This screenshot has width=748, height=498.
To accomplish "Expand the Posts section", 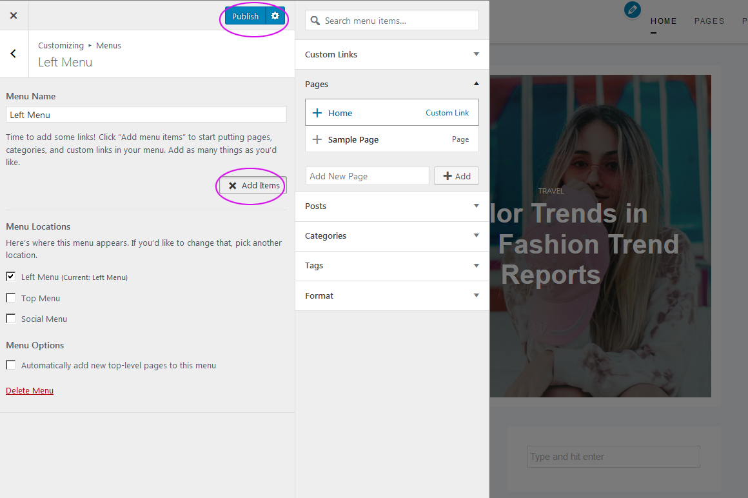I will (391, 206).
